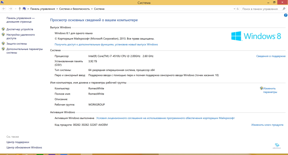Click the system icon in title bar

pyautogui.click(x=2, y=2)
